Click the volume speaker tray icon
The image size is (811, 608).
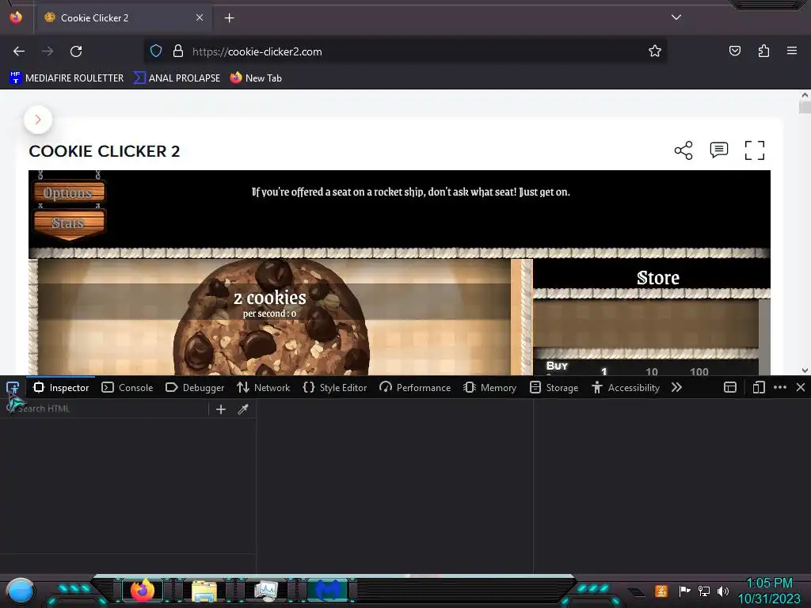click(x=722, y=591)
